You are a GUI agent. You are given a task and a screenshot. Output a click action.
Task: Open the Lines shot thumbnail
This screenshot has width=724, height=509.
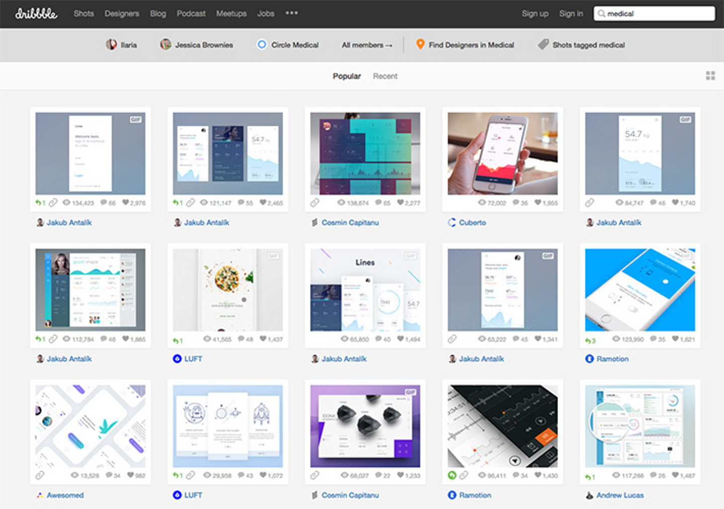[365, 290]
